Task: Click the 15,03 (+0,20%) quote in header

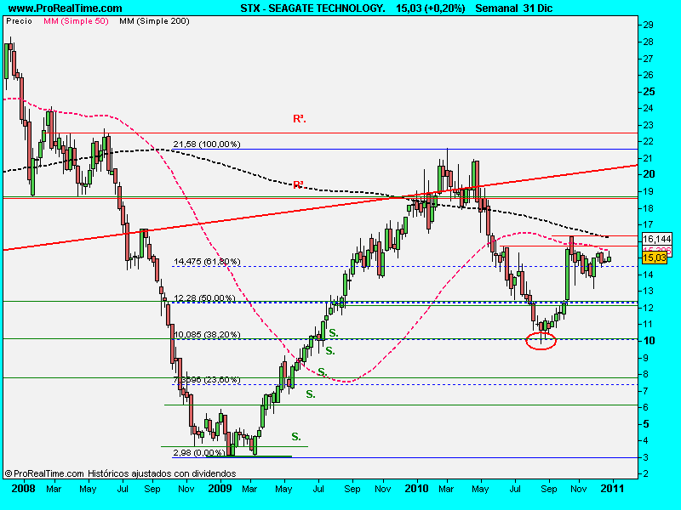Action: pyautogui.click(x=431, y=8)
